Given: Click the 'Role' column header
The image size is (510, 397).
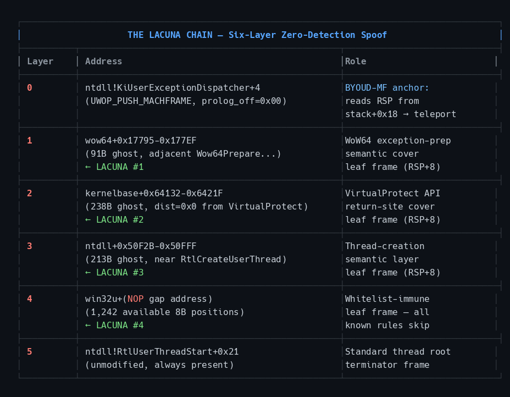Looking at the screenshot, I should (x=356, y=62).
